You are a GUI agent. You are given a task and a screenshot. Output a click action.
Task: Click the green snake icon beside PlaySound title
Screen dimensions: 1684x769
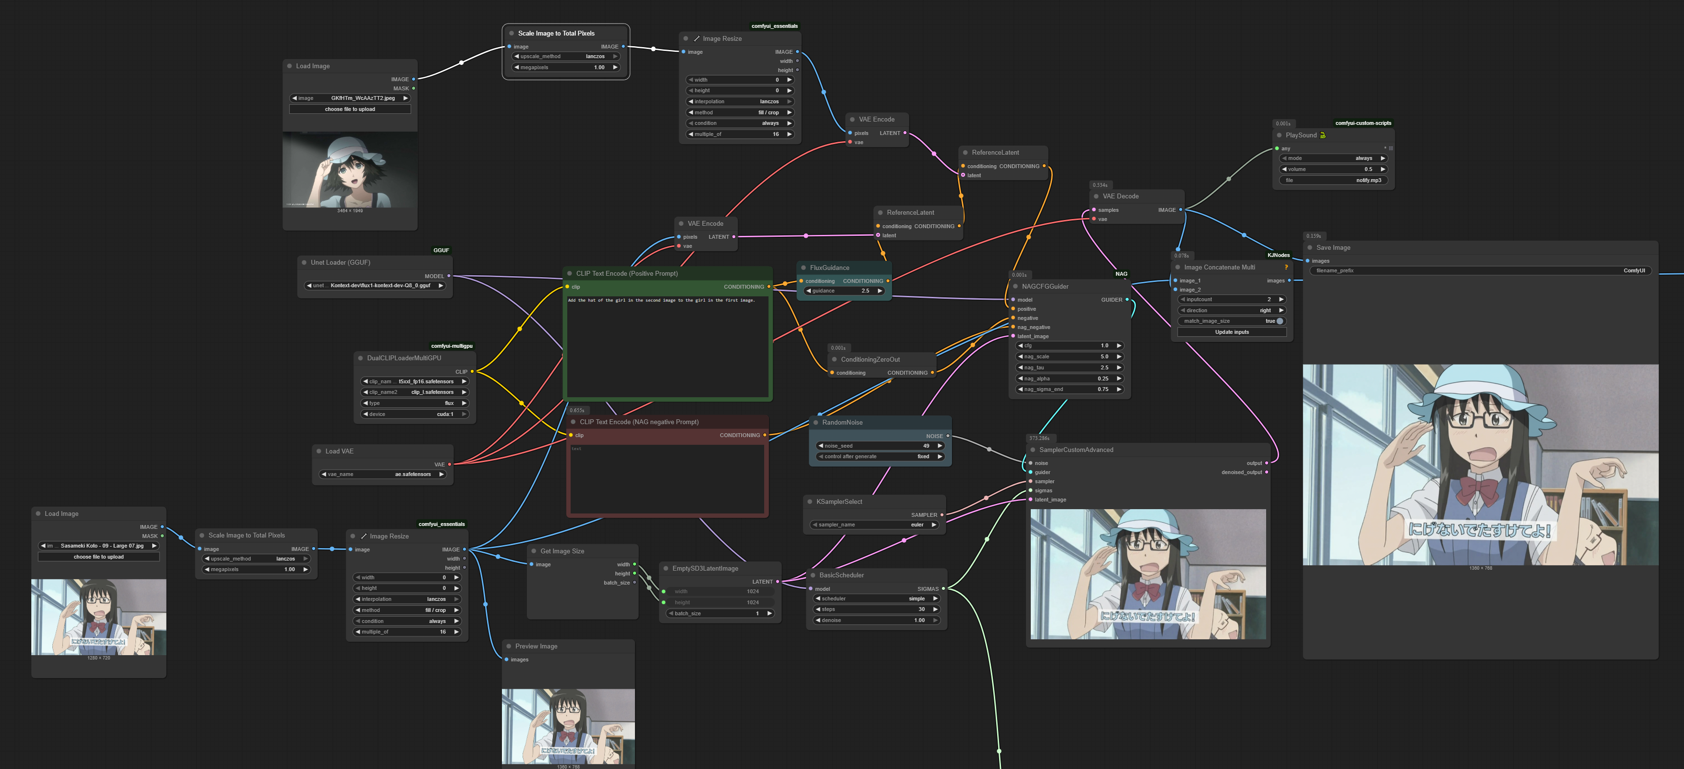1322,135
